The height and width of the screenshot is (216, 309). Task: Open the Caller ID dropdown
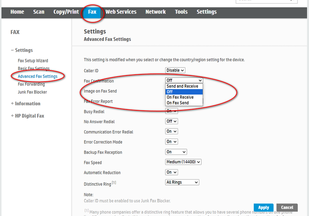click(x=175, y=70)
